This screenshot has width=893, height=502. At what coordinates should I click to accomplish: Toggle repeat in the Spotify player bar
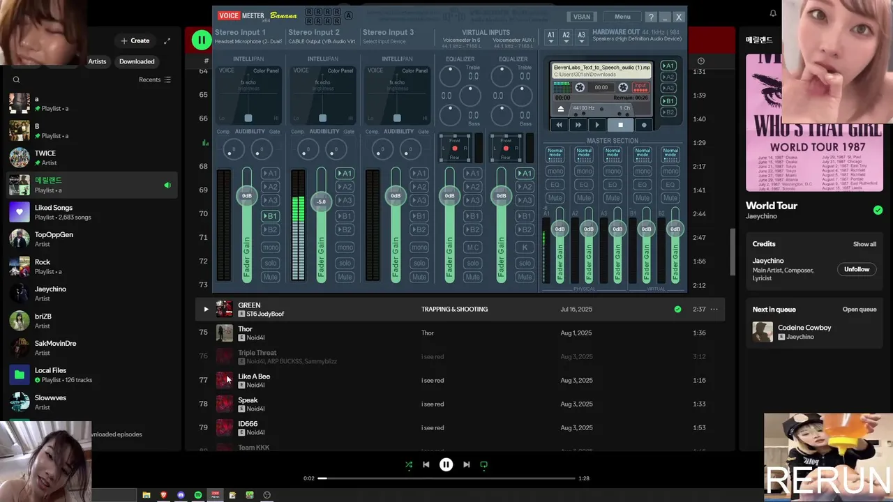(x=483, y=464)
